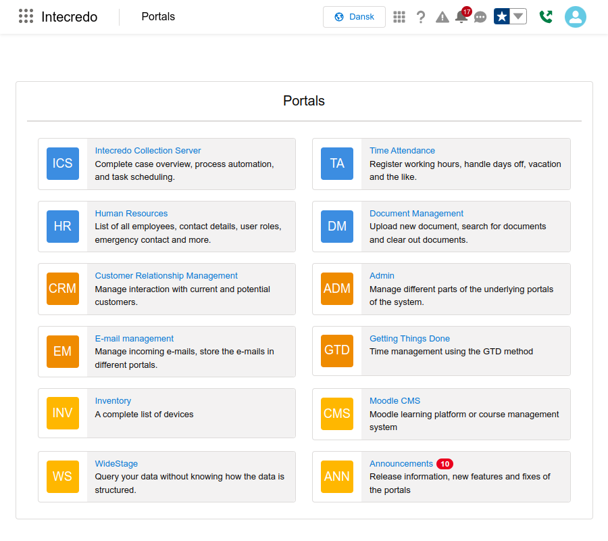608x541 pixels.
Task: Open the portal switcher grid in toolbar
Action: click(399, 17)
